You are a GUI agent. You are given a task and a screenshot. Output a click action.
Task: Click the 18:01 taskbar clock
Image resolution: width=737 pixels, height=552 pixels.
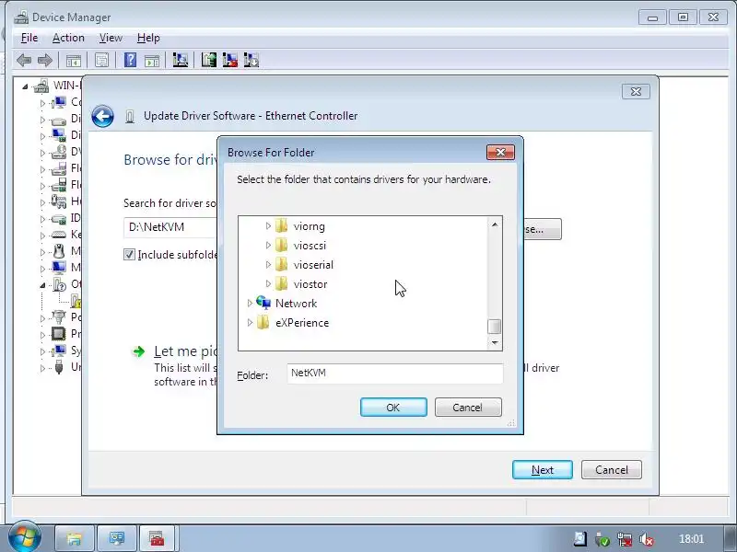[691, 539]
